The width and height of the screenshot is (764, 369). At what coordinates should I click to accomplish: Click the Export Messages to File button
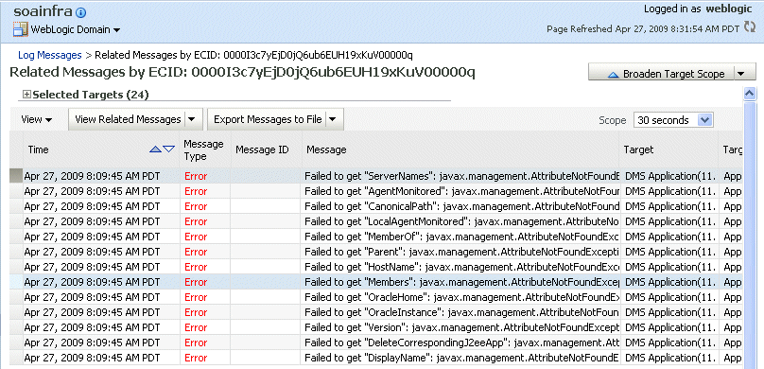coord(268,119)
